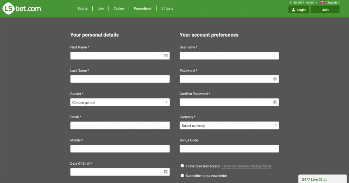This screenshot has height=183, width=349.
Task: Click the Mobile input field
Action: (x=120, y=148)
